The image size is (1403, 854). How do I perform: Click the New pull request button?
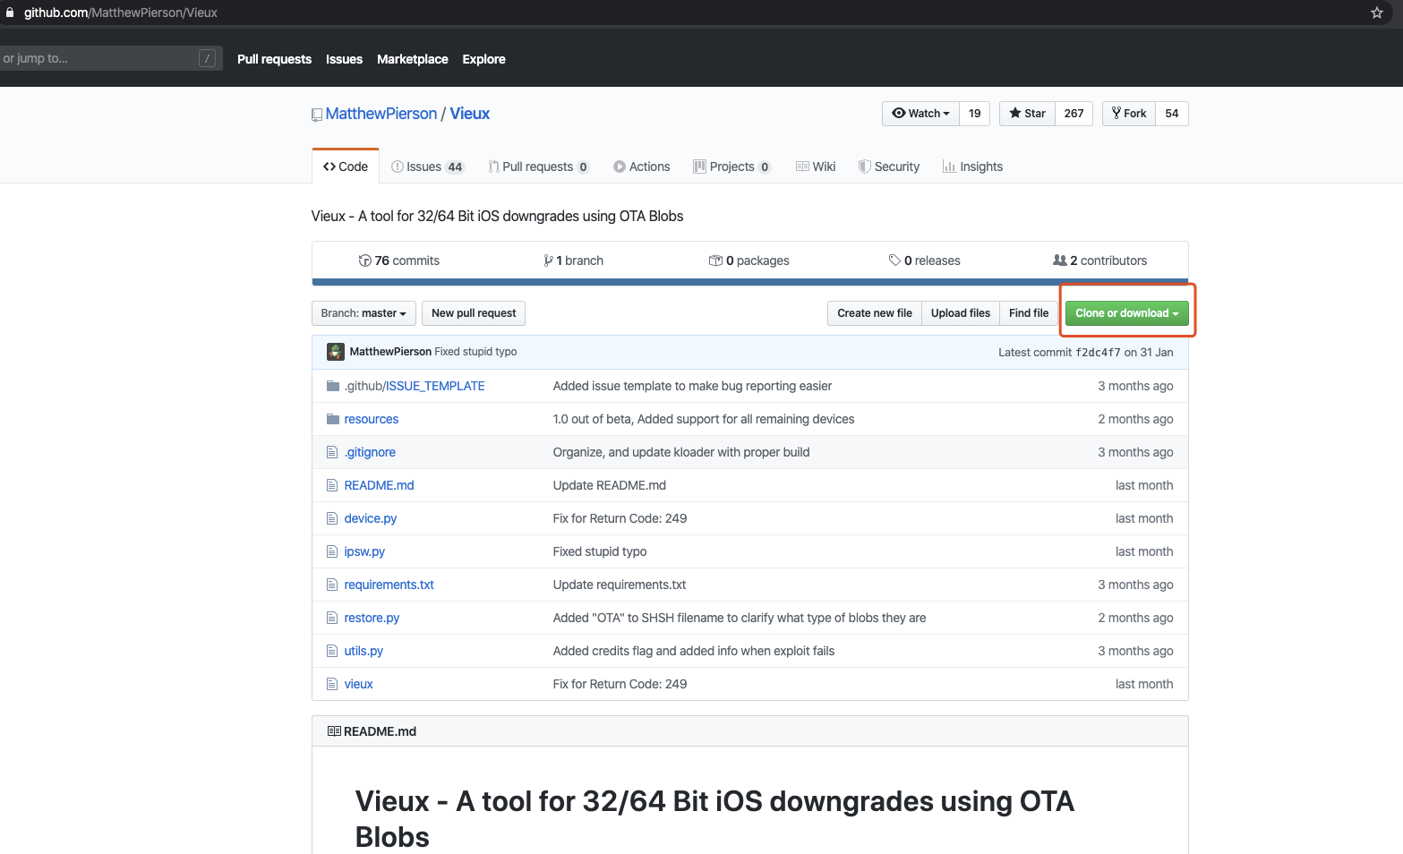coord(474,313)
